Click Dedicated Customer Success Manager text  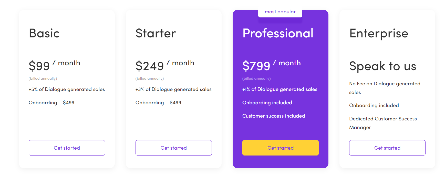(383, 123)
